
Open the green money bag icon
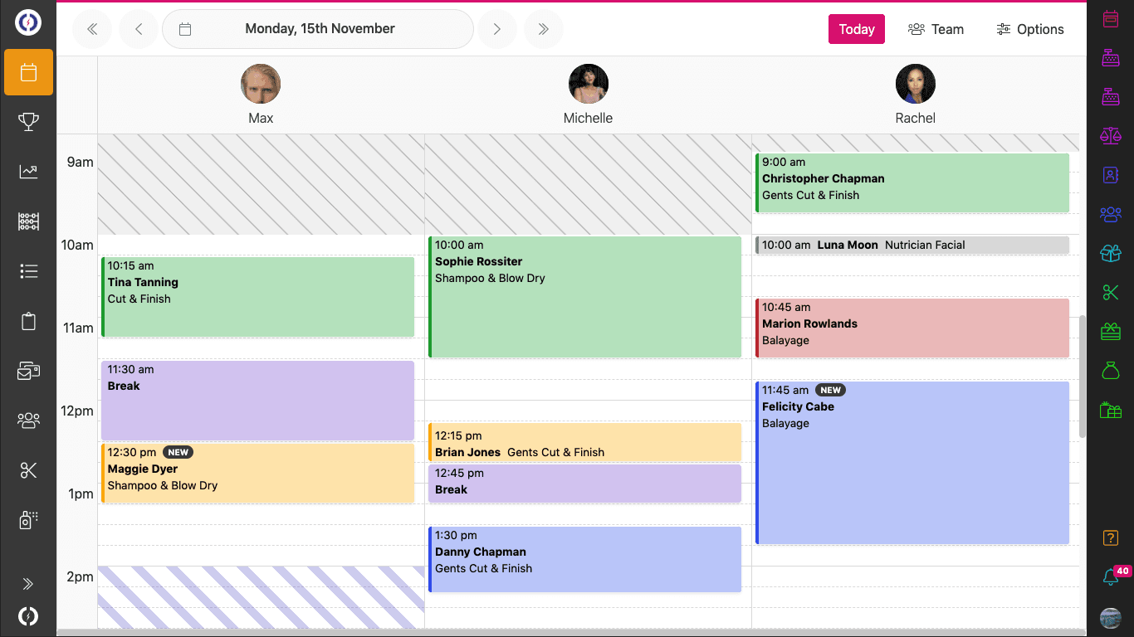[1110, 370]
